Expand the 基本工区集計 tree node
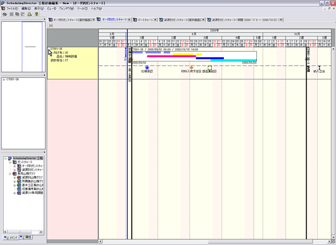This screenshot has width=336, height=245. pos(15,185)
